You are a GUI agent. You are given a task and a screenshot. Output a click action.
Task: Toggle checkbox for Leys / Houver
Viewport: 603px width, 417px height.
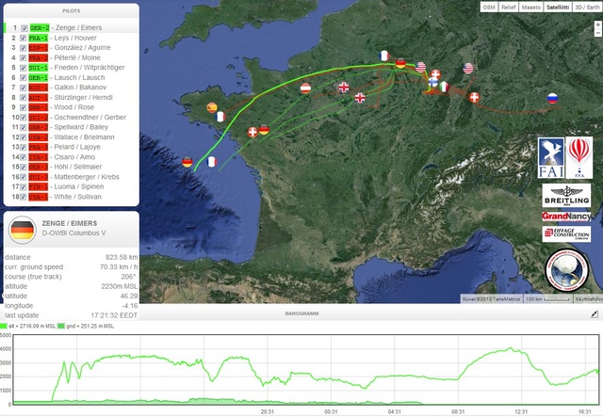pos(24,39)
